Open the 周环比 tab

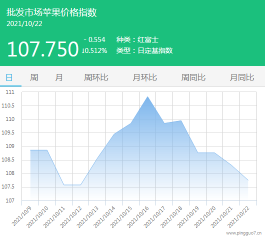[96, 77]
